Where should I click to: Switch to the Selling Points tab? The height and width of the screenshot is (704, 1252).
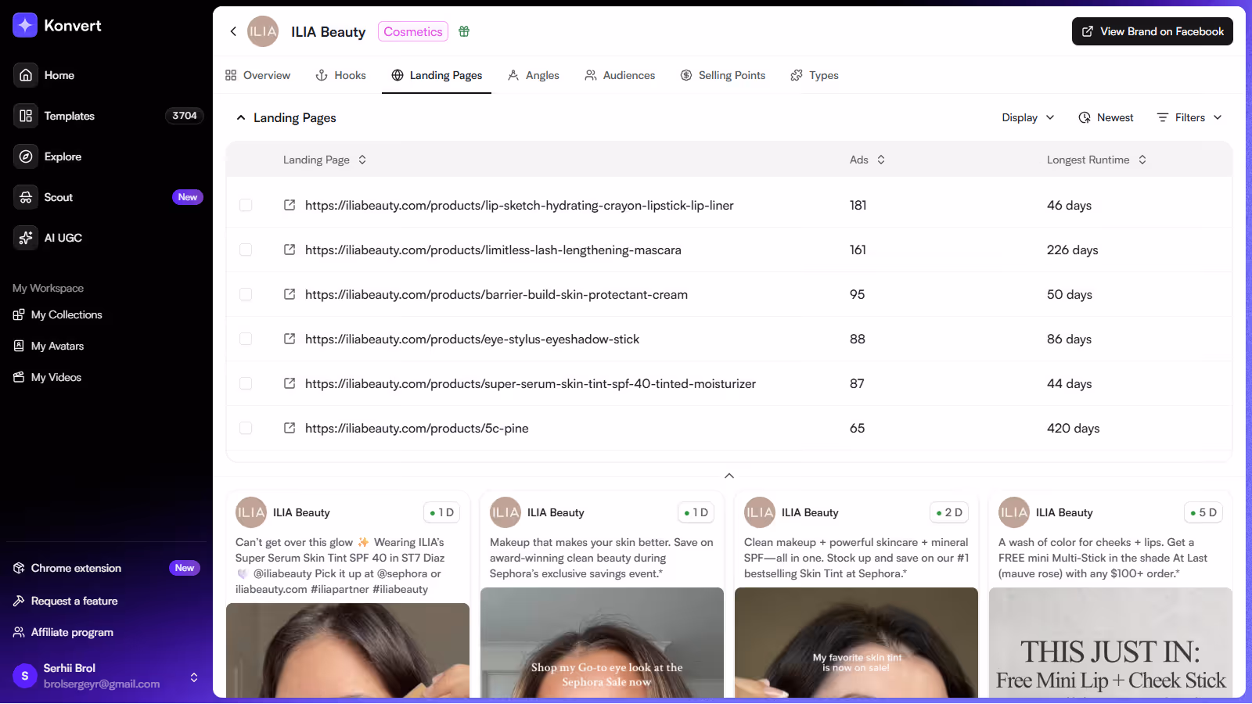pos(723,75)
